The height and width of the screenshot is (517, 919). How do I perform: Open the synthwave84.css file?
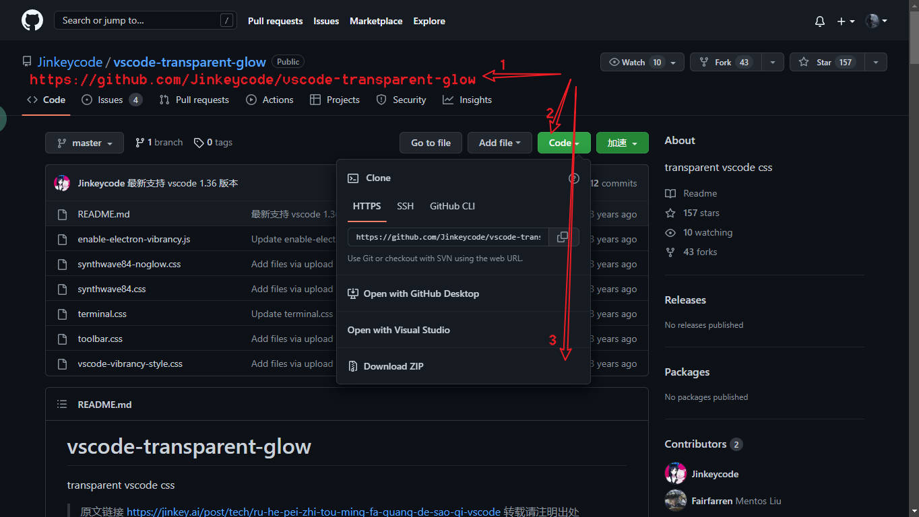click(x=112, y=289)
